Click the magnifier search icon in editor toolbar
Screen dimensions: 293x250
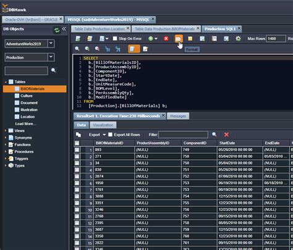point(77,49)
